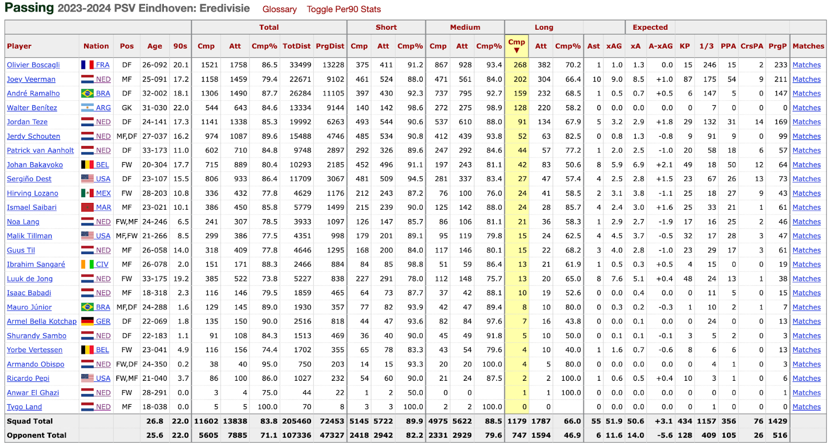This screenshot has width=835, height=446.
Task: Open Armando Obispo player page
Action: coord(35,364)
